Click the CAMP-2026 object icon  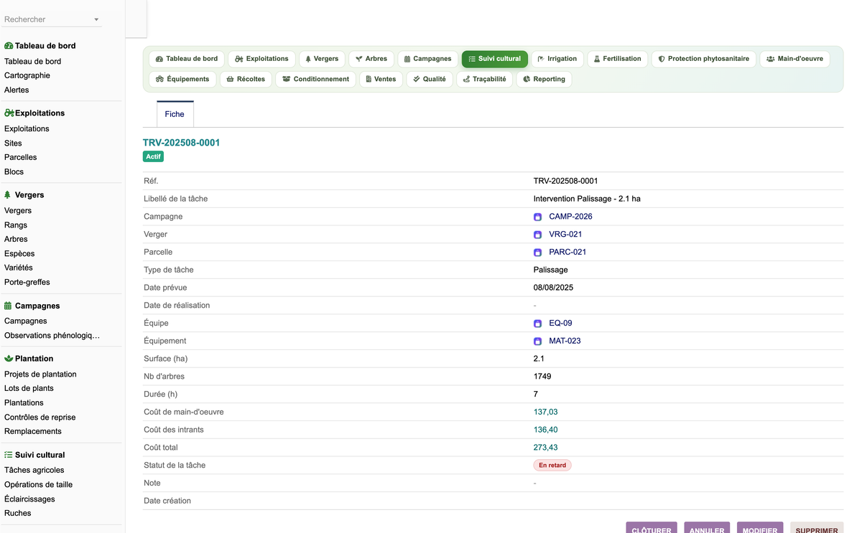click(537, 217)
